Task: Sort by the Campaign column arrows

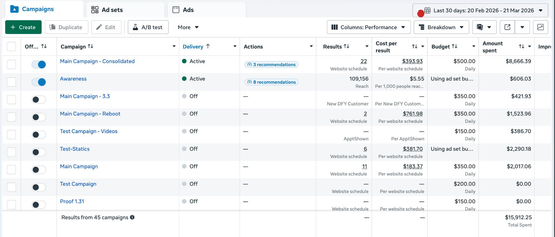Action: click(x=90, y=46)
